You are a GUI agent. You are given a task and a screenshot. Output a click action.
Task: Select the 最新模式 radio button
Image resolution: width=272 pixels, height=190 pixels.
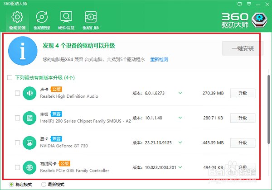44,185
